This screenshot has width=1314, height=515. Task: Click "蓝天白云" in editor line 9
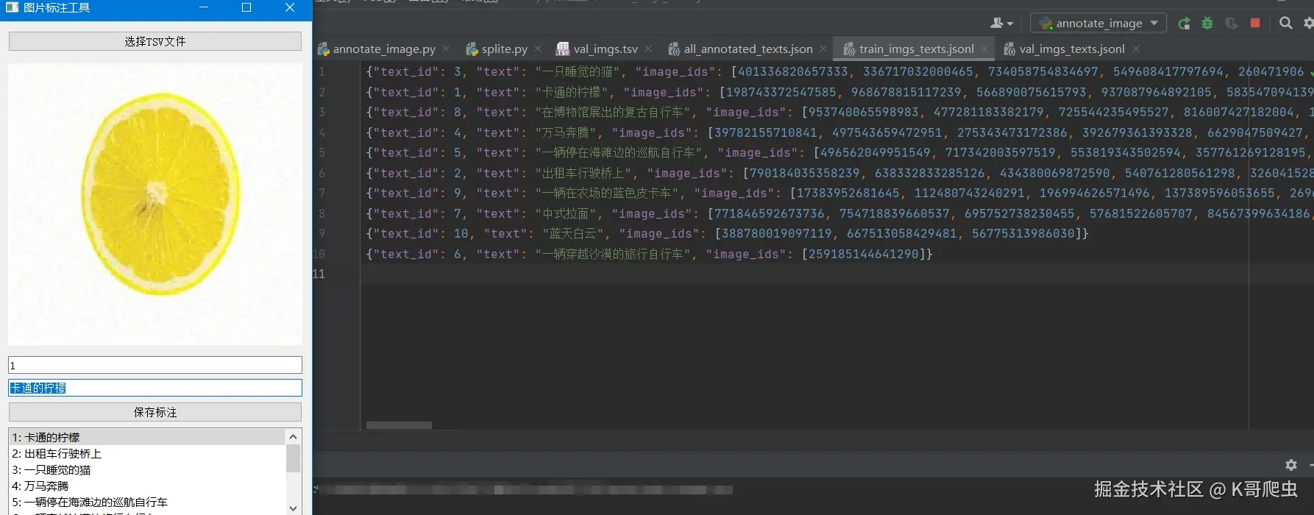[572, 234]
